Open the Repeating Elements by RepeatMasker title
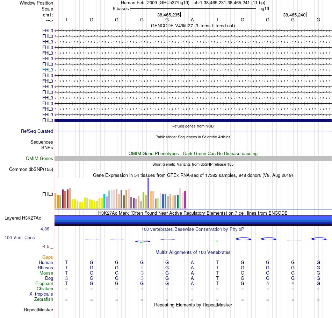This screenshot has width=332, height=318. tap(193, 305)
